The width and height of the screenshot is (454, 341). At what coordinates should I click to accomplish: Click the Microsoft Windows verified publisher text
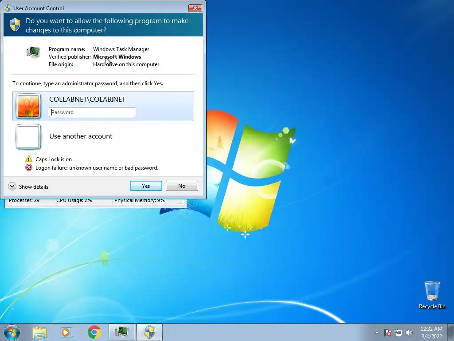click(117, 57)
